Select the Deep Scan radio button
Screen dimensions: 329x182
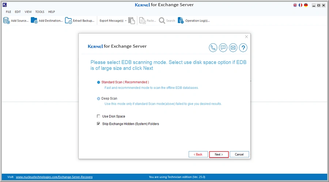click(98, 99)
